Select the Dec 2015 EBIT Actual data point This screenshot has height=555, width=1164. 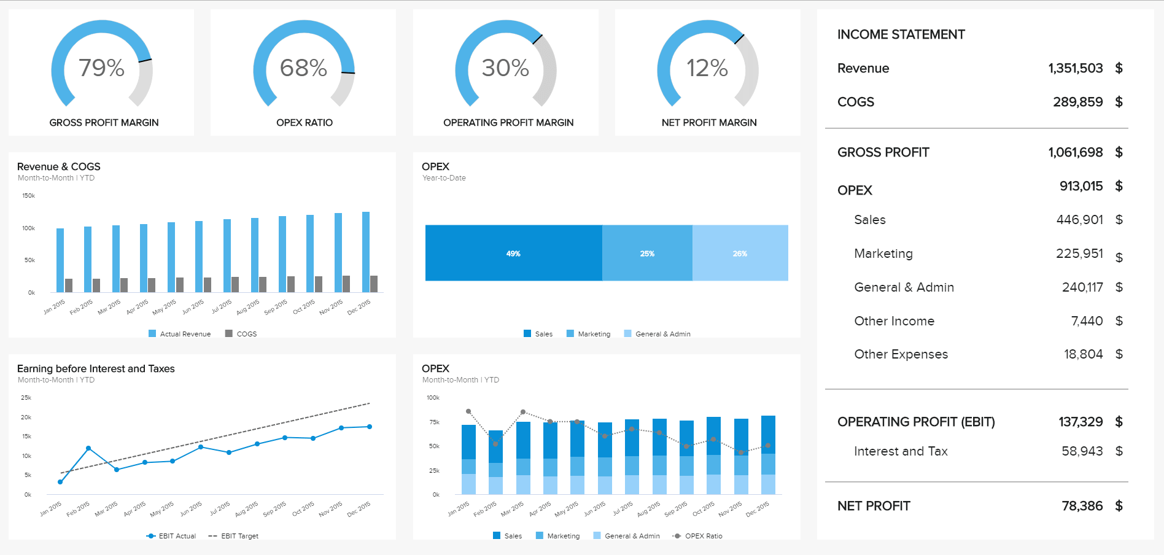[369, 427]
